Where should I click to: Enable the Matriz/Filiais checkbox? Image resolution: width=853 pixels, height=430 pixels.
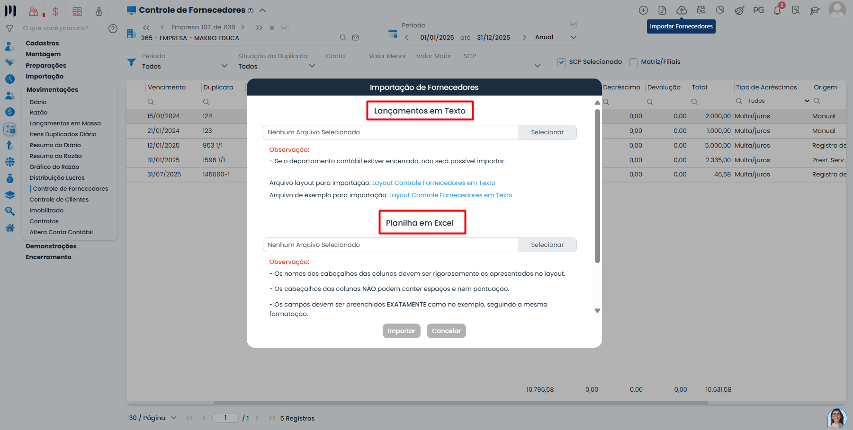click(633, 62)
